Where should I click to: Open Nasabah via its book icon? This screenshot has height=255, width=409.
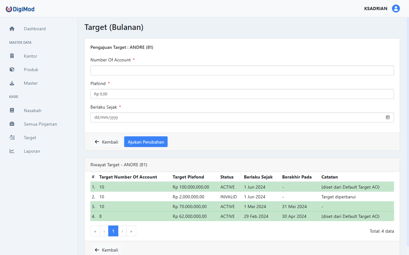[12, 110]
